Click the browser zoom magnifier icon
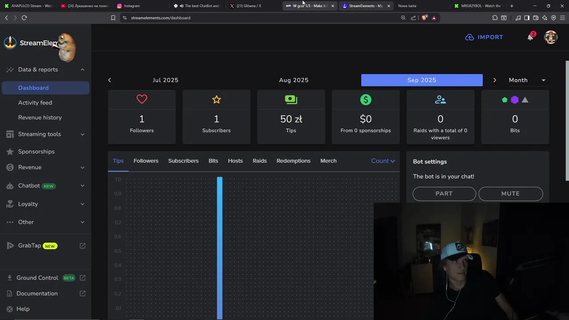This screenshot has width=569, height=320. [x=403, y=18]
